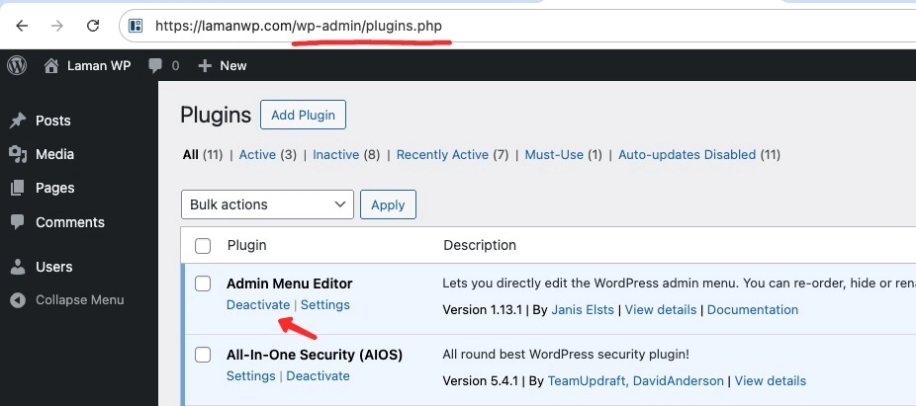Open the TeamUpdraft, DavidAnderson author link

click(x=636, y=381)
